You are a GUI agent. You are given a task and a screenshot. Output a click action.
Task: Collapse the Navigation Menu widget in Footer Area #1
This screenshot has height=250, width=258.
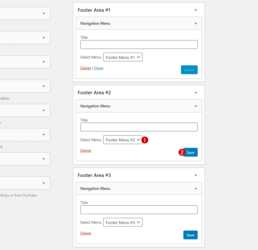pos(196,23)
